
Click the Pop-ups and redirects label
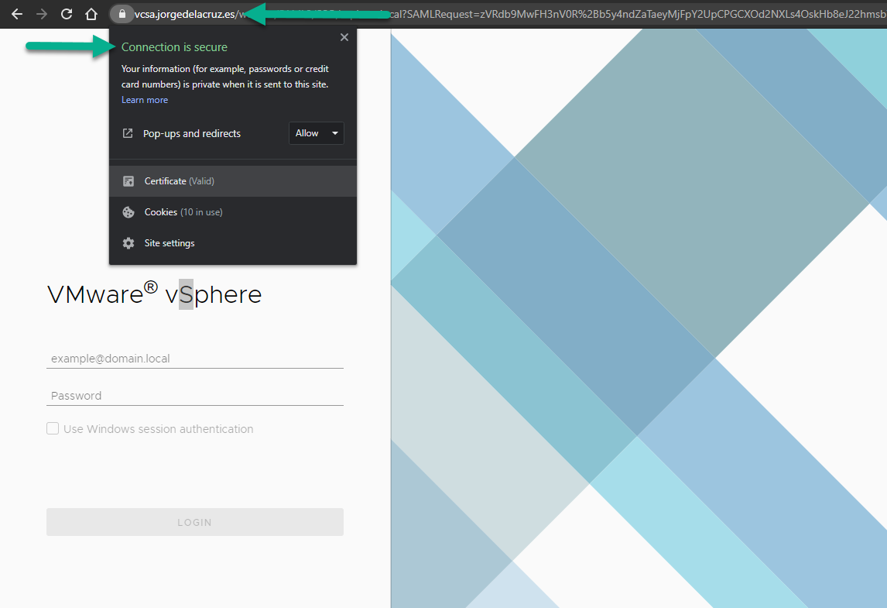192,133
